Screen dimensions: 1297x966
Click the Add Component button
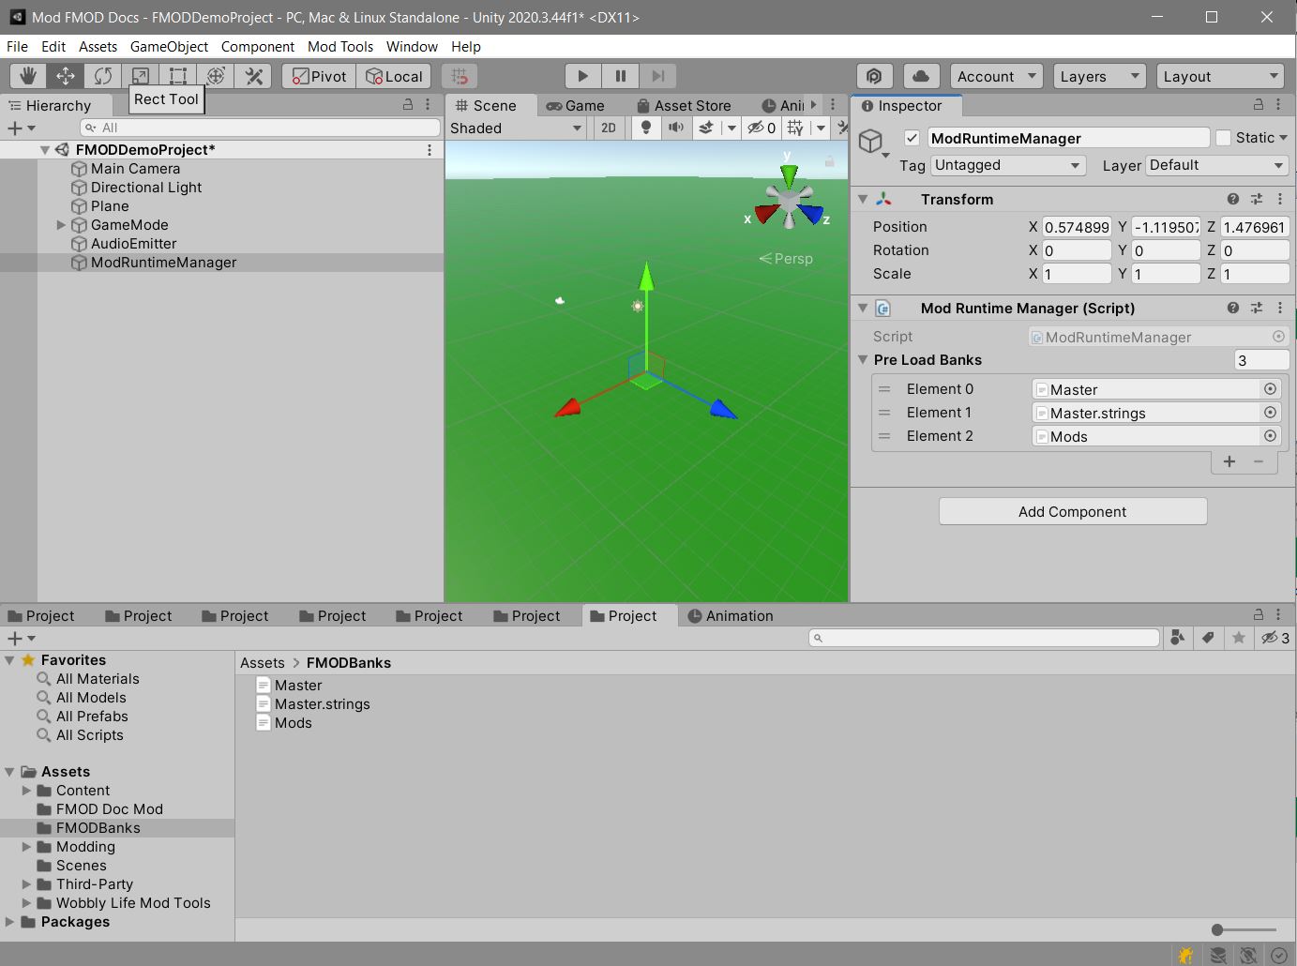[x=1072, y=511]
